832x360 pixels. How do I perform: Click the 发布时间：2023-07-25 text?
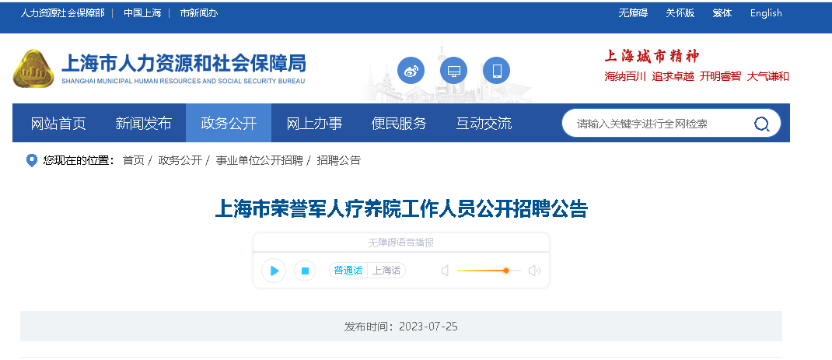tap(401, 326)
